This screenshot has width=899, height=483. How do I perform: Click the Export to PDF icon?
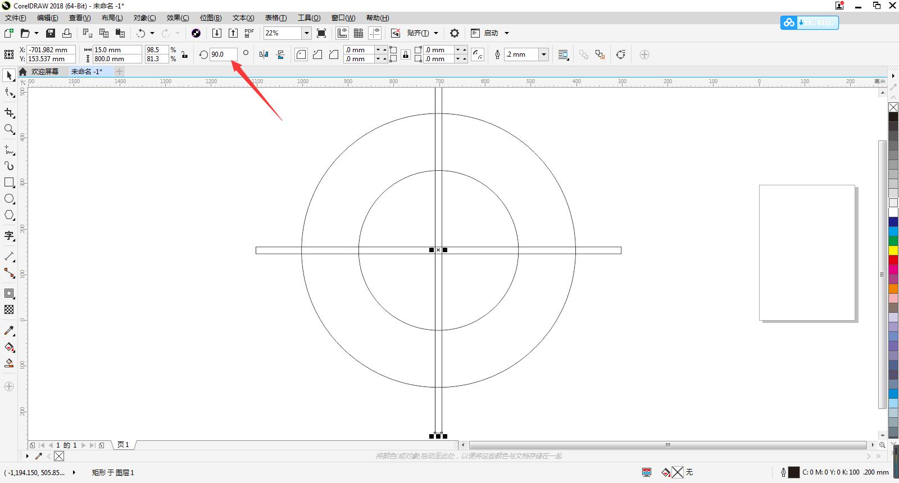[x=249, y=33]
